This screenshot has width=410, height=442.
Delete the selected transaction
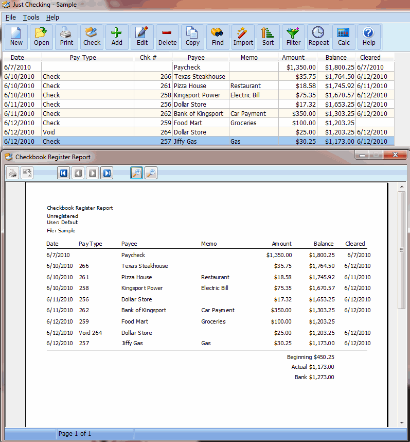[x=167, y=37]
